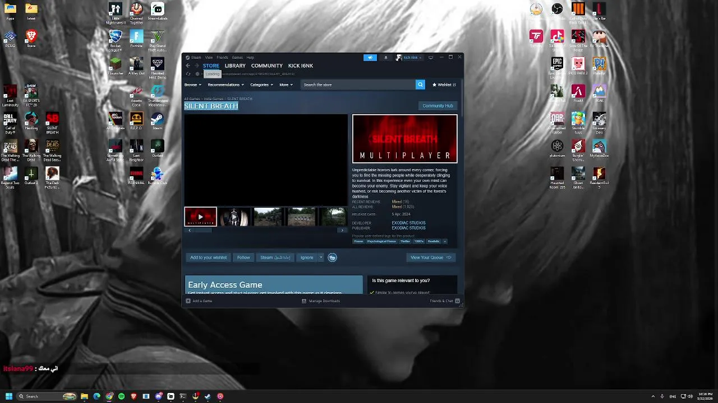The height and width of the screenshot is (403, 718).
Task: Open Discord from the taskbar
Action: pos(159,396)
